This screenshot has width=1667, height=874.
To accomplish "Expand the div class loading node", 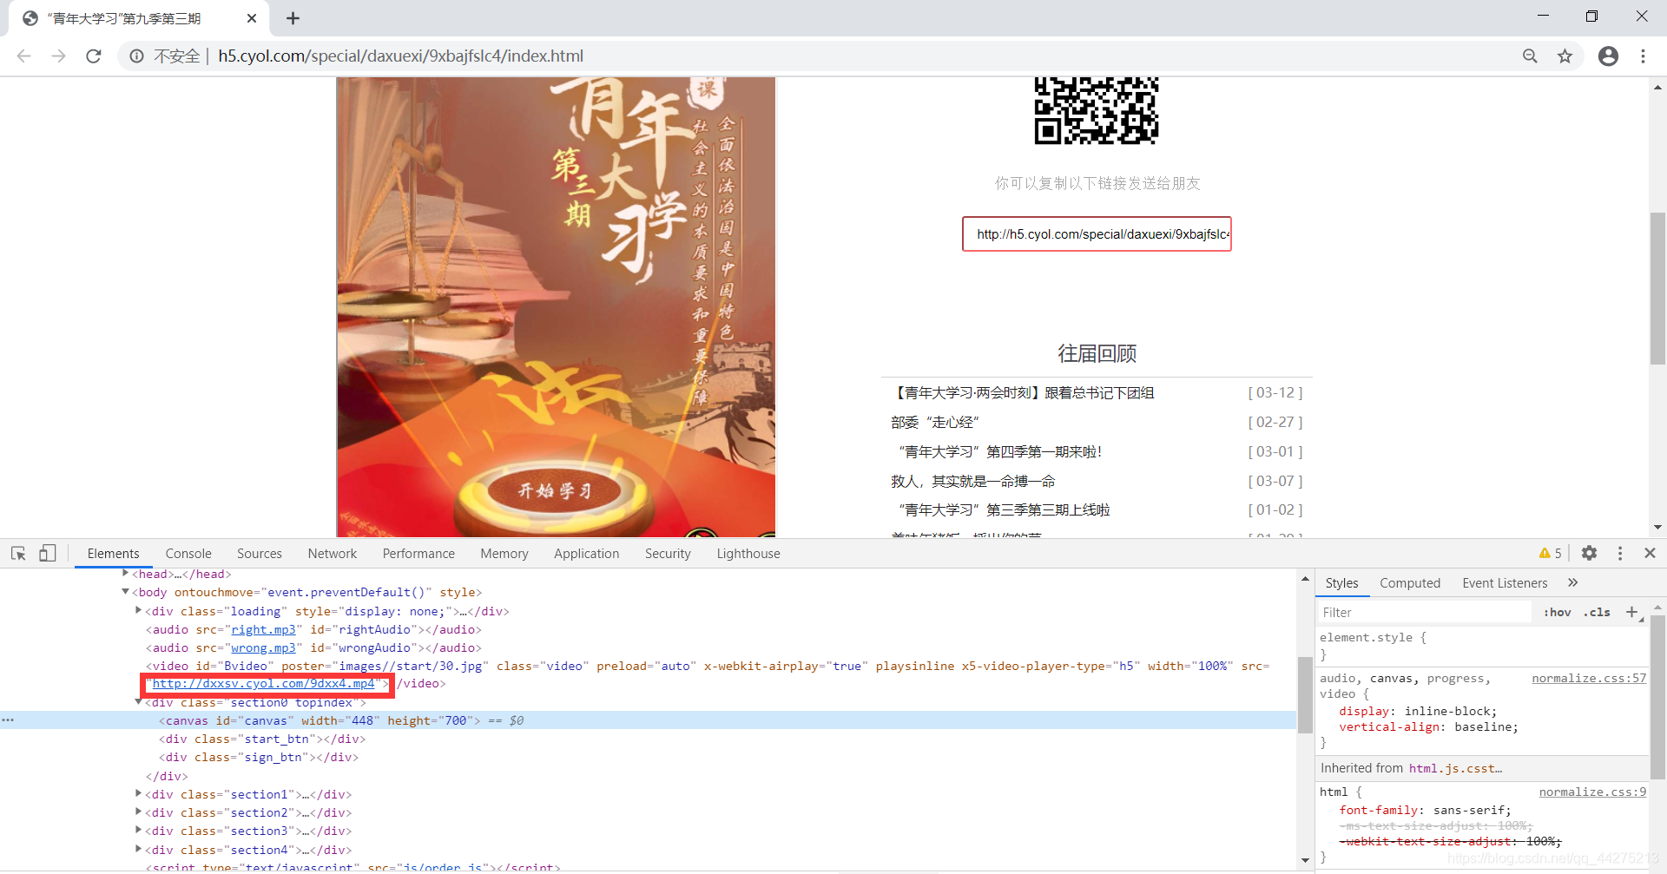I will pyautogui.click(x=139, y=611).
